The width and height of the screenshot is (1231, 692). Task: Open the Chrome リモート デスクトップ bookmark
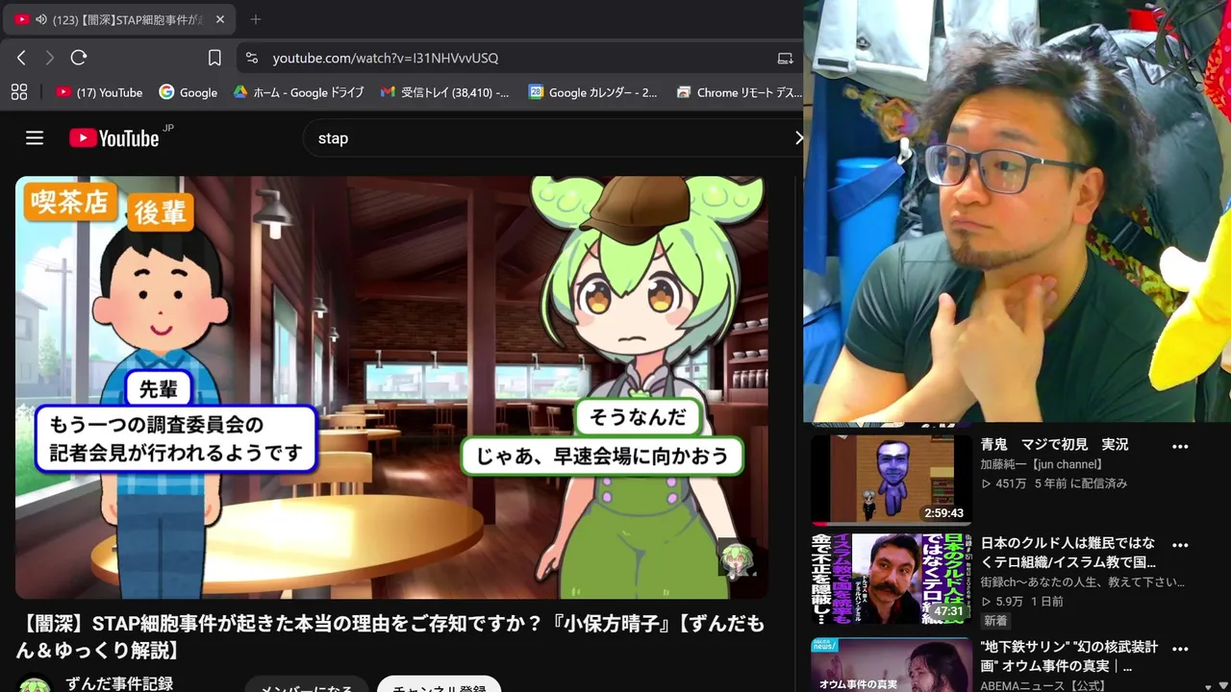click(739, 92)
